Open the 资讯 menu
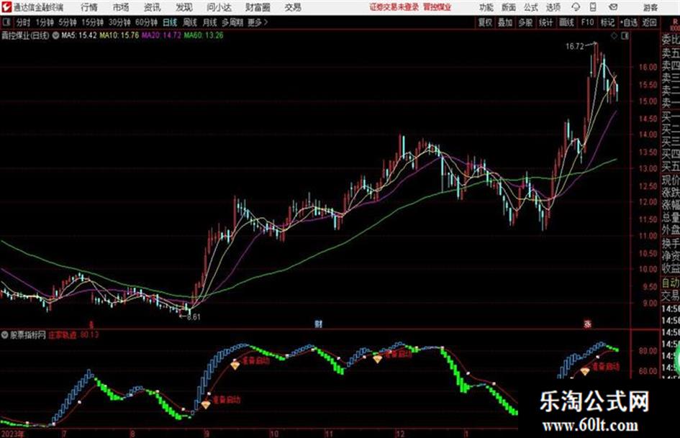680x438 pixels. point(153,7)
